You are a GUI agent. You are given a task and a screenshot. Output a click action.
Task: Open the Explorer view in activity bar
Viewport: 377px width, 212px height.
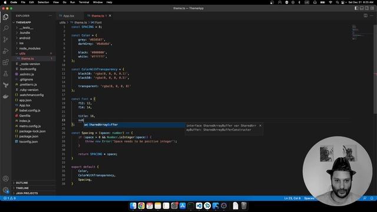pos(5,17)
